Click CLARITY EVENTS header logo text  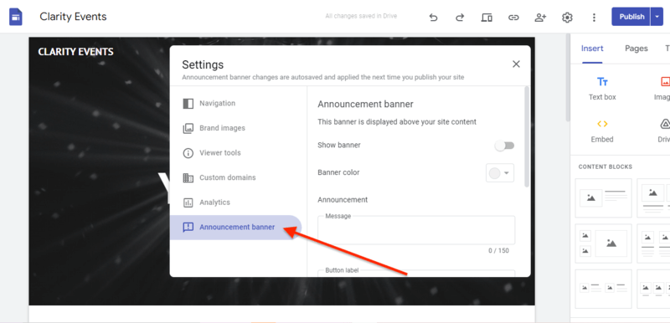click(x=75, y=52)
